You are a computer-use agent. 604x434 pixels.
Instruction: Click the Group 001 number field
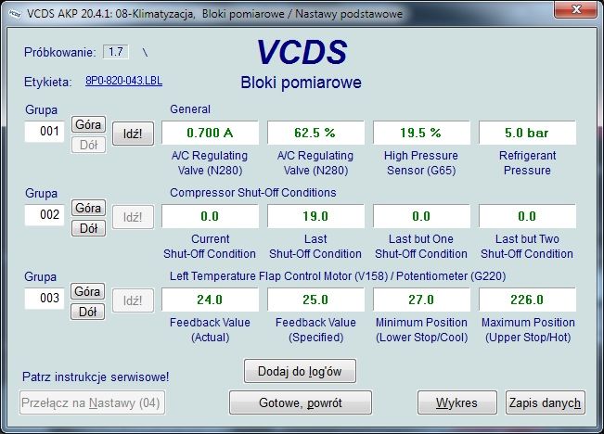[x=45, y=132]
